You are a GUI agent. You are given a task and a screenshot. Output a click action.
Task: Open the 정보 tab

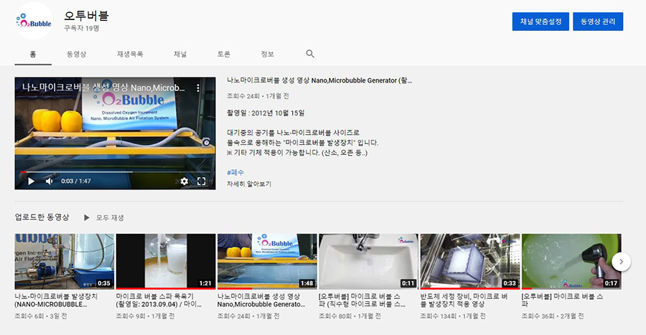267,54
